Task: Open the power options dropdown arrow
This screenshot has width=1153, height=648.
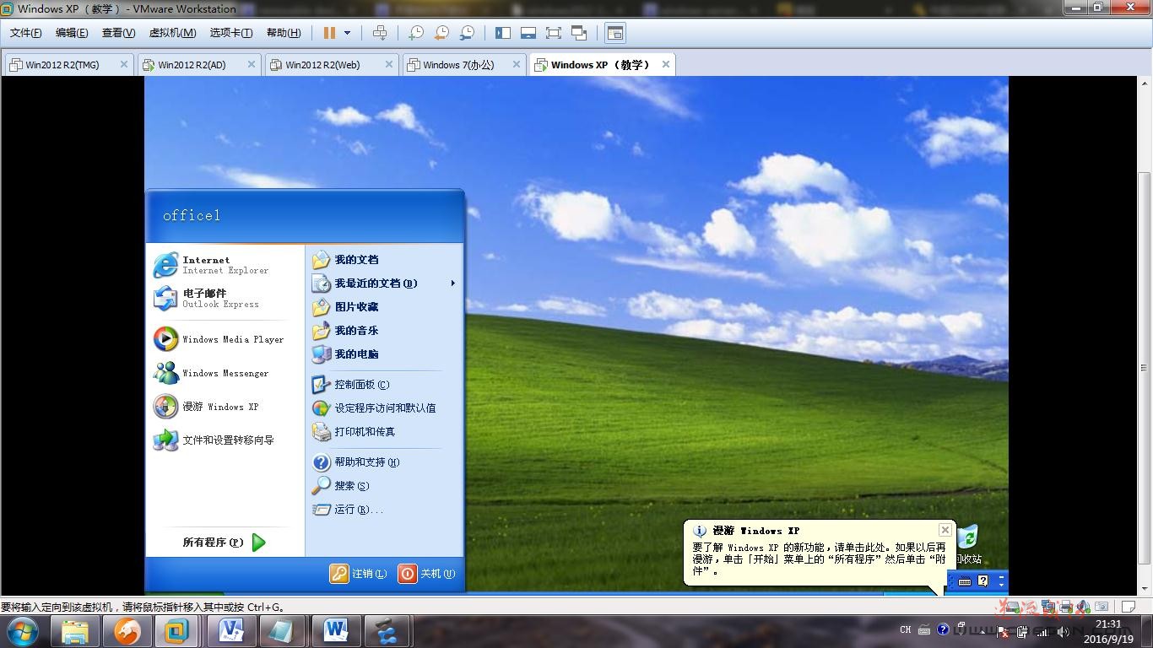Action: click(347, 33)
